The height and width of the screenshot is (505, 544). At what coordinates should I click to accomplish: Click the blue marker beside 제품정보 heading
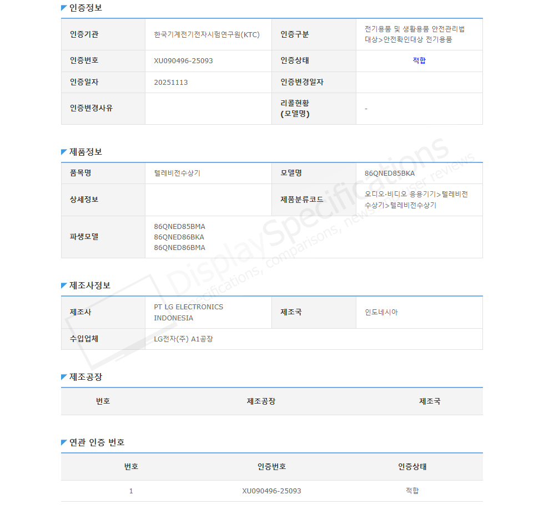click(64, 152)
